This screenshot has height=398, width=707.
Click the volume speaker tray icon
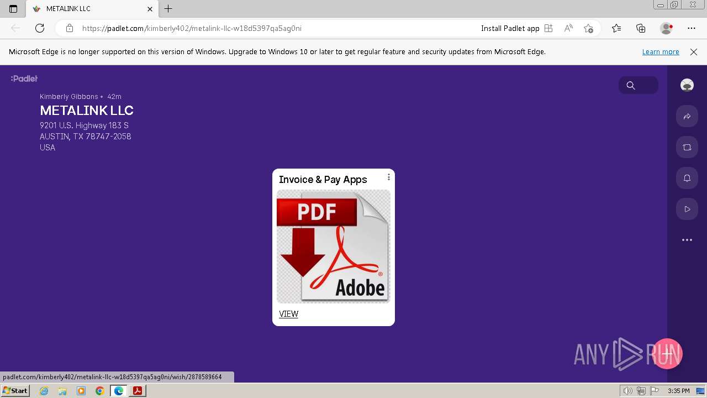coord(628,391)
